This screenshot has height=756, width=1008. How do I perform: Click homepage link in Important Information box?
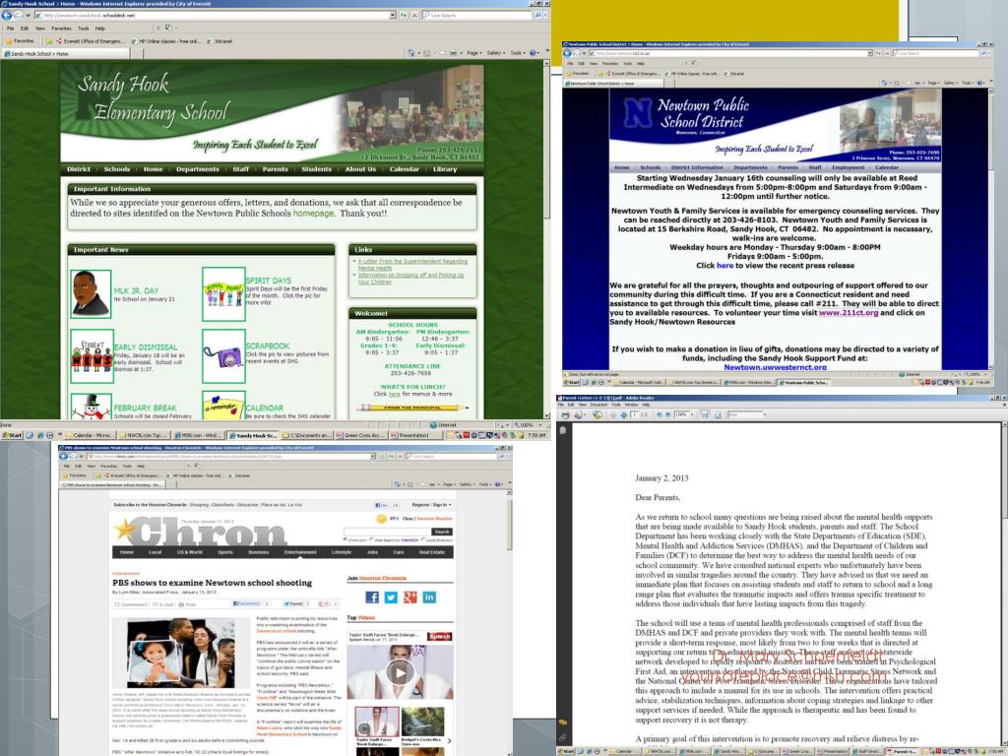pyautogui.click(x=314, y=214)
